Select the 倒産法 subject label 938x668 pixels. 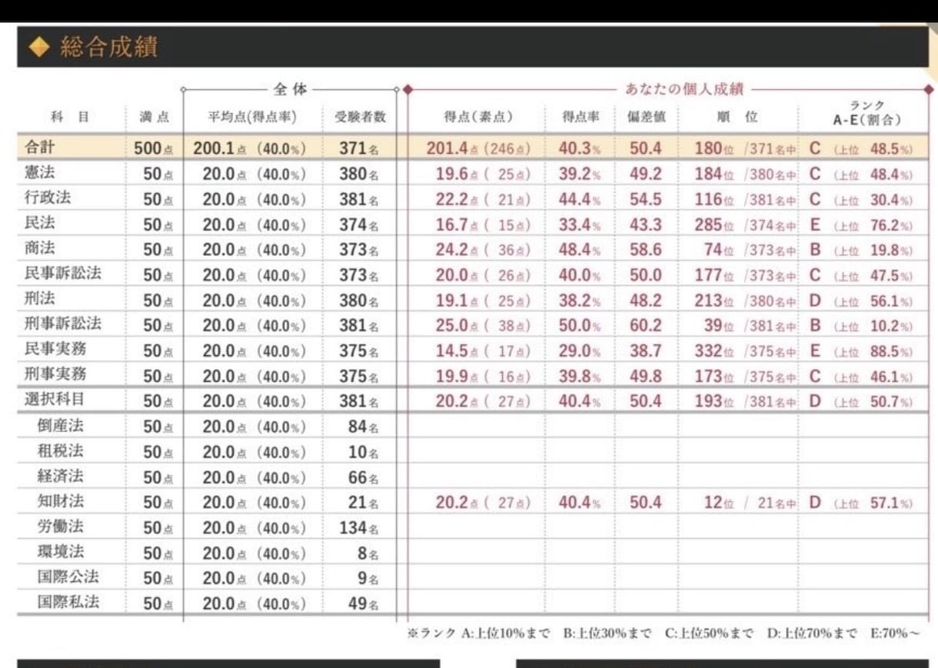[61, 425]
